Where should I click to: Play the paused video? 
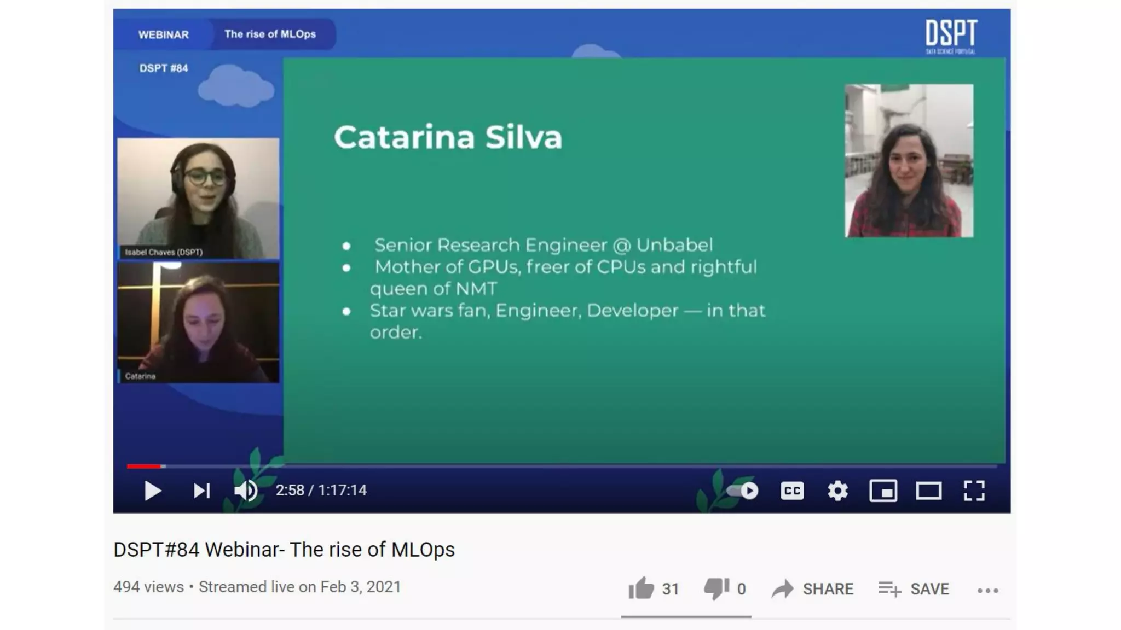point(152,491)
